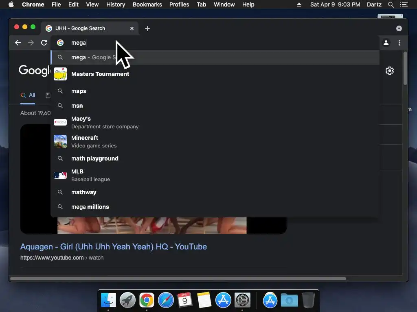Open the Window menu
Viewport: 417px width, 312px height.
(224, 4)
